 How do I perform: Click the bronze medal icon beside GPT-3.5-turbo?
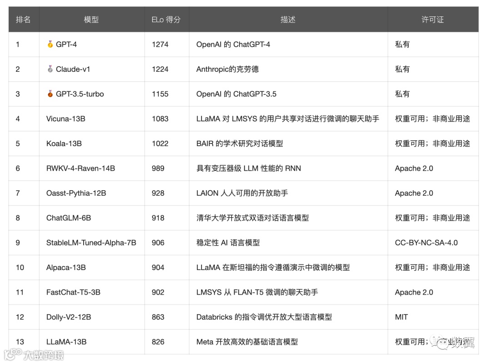(50, 93)
